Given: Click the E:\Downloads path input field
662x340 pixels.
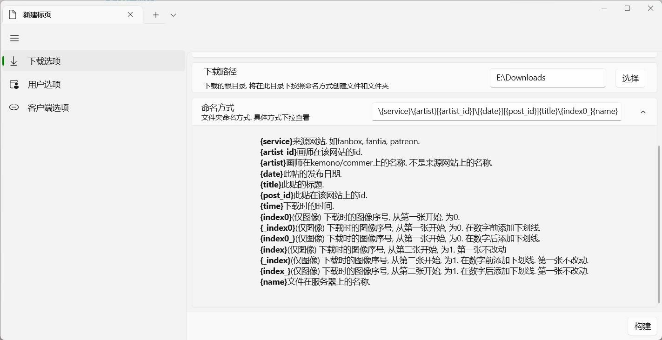Looking at the screenshot, I should tap(548, 78).
